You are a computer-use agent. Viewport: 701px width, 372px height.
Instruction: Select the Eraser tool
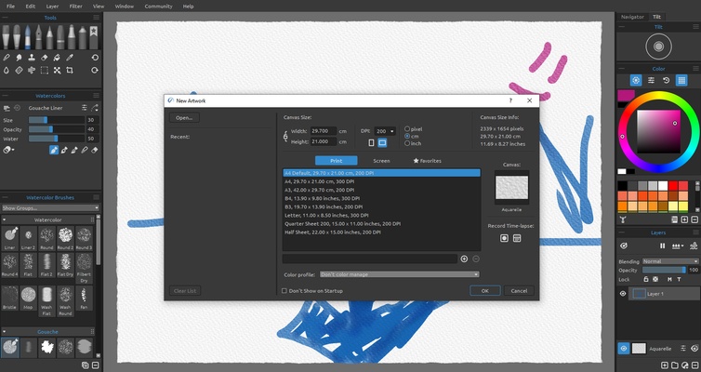pos(44,58)
